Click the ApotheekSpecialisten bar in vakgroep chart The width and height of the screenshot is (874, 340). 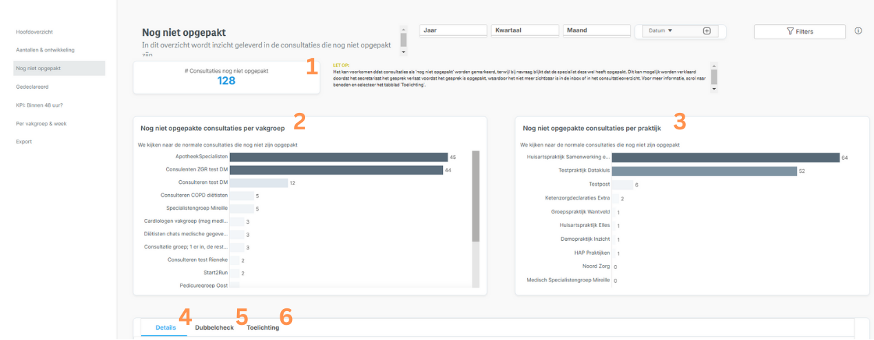(338, 157)
